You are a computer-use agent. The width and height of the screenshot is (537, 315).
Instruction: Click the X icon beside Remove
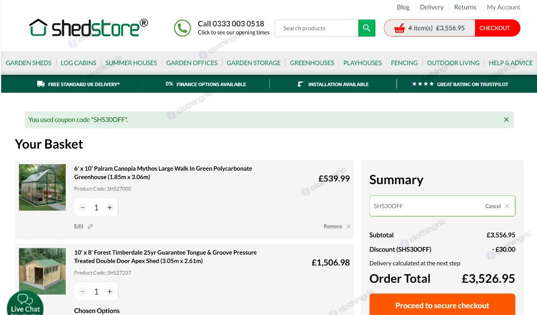348,226
